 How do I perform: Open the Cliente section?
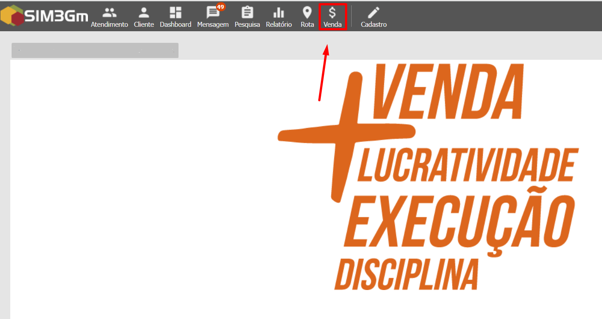pos(144,17)
